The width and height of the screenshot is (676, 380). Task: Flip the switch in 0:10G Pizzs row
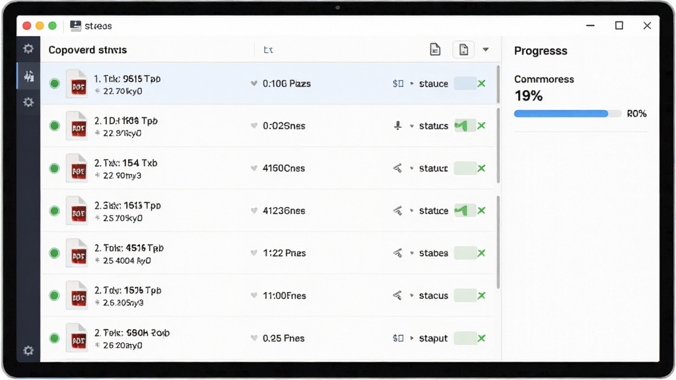click(x=465, y=84)
